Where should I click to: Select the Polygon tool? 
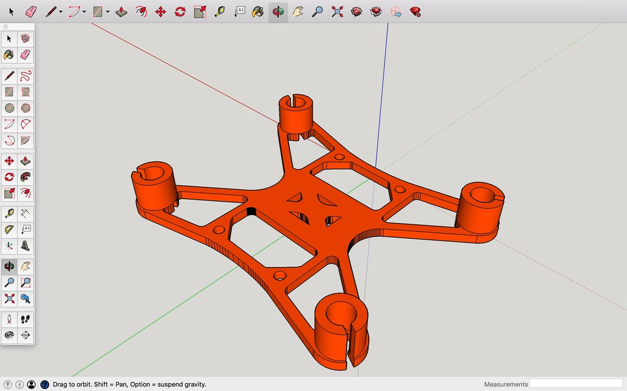pyautogui.click(x=25, y=108)
